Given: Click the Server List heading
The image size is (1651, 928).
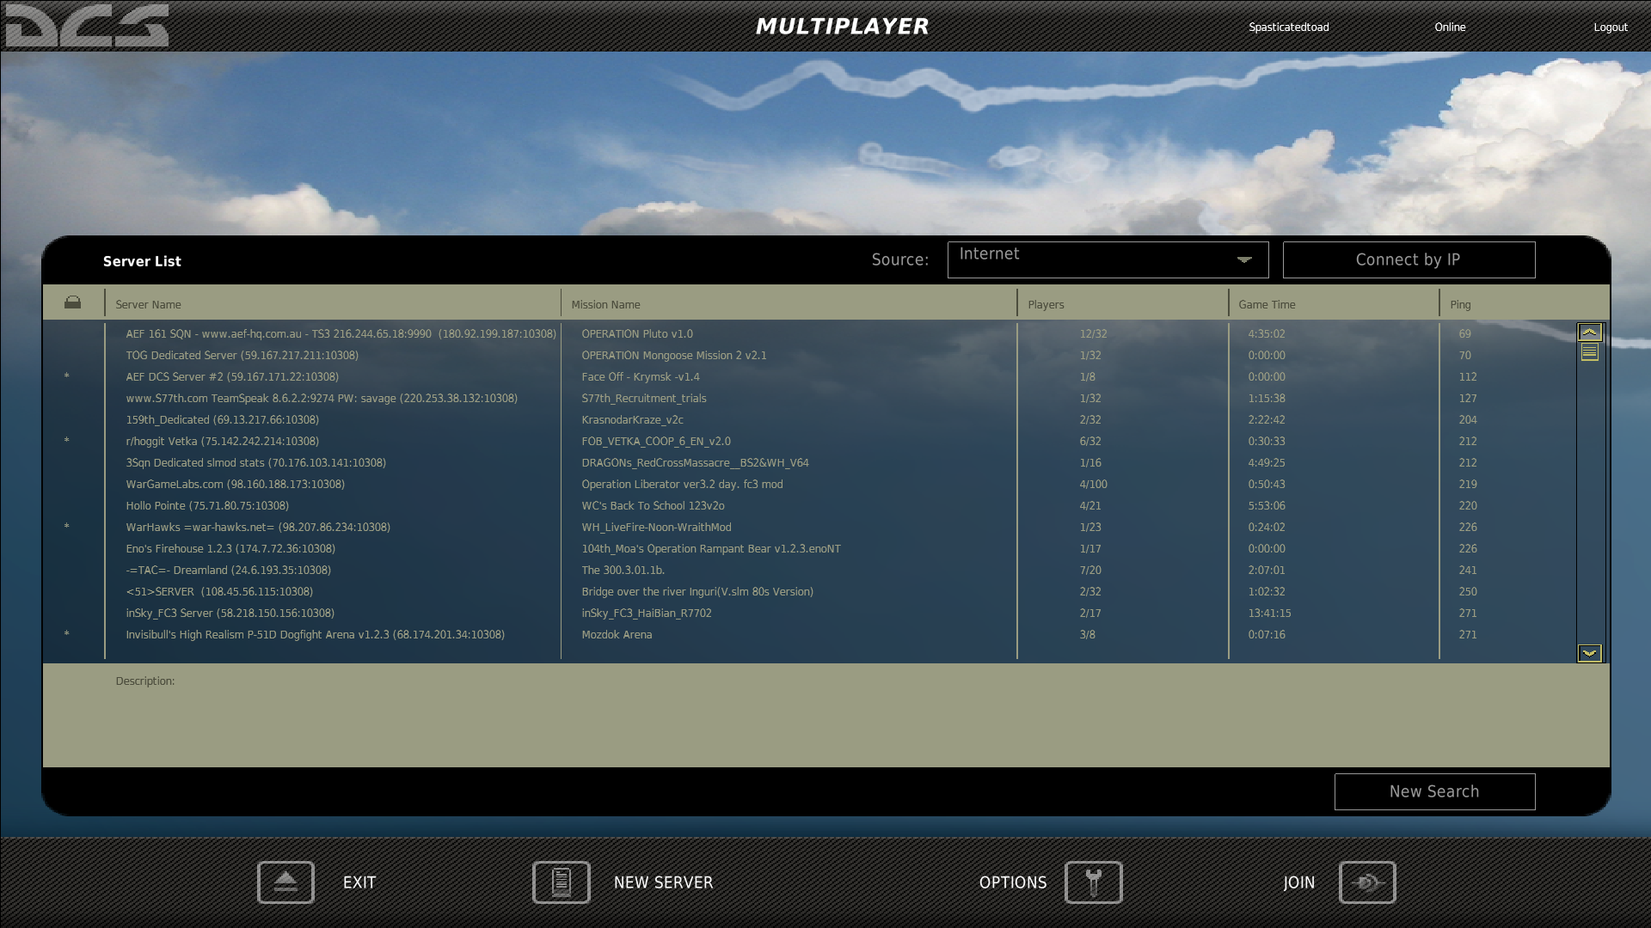Looking at the screenshot, I should [x=142, y=261].
